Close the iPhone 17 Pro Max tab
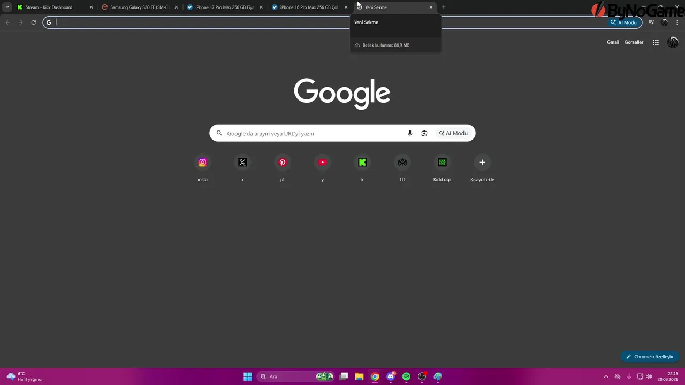Image resolution: width=685 pixels, height=385 pixels. 261,7
